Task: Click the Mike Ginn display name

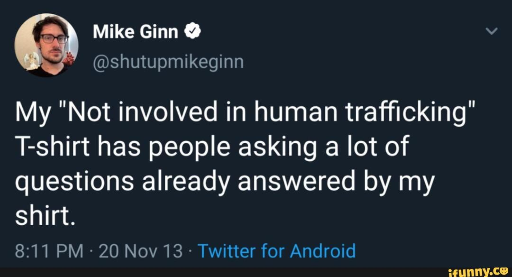Action: [136, 32]
